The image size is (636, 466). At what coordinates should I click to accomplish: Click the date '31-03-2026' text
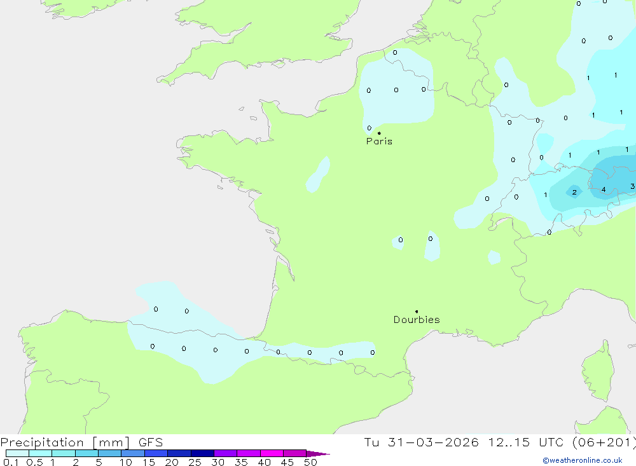(x=433, y=442)
